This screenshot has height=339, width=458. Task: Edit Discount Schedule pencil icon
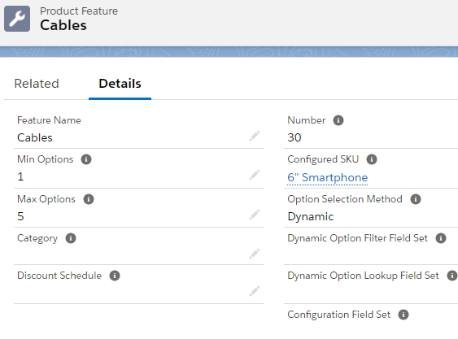click(255, 291)
